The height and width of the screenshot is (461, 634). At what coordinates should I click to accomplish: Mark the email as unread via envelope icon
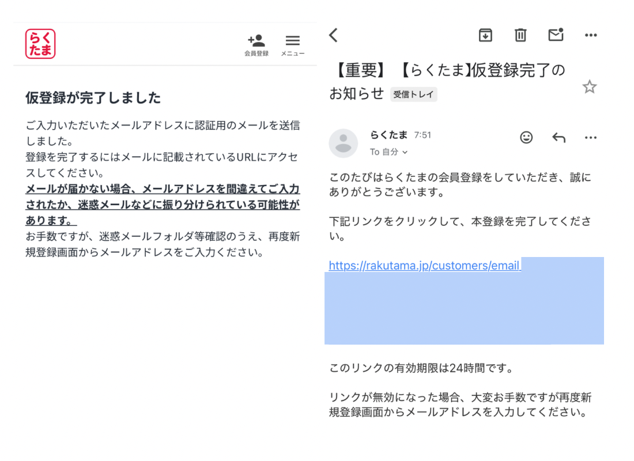pos(556,35)
